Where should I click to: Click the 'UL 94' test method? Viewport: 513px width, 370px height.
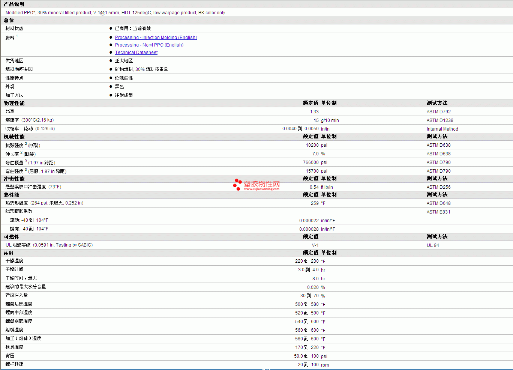point(433,245)
